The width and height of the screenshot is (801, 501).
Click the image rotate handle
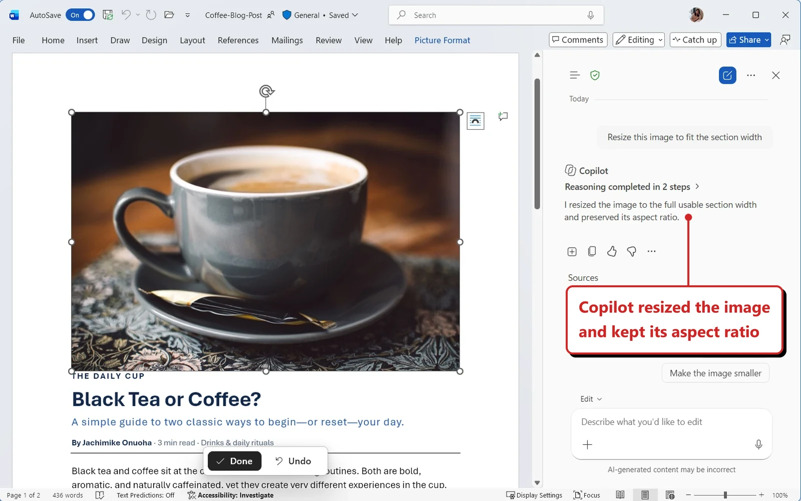[x=266, y=91]
